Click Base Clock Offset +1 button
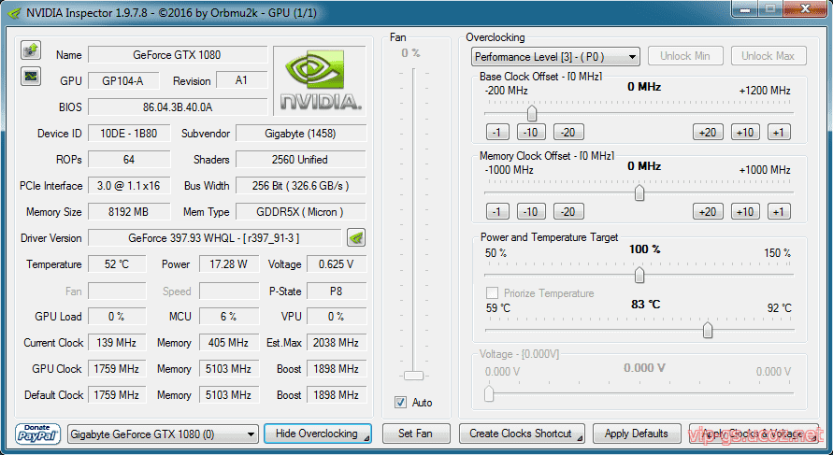Screen dimensions: 833x455 tap(779, 132)
